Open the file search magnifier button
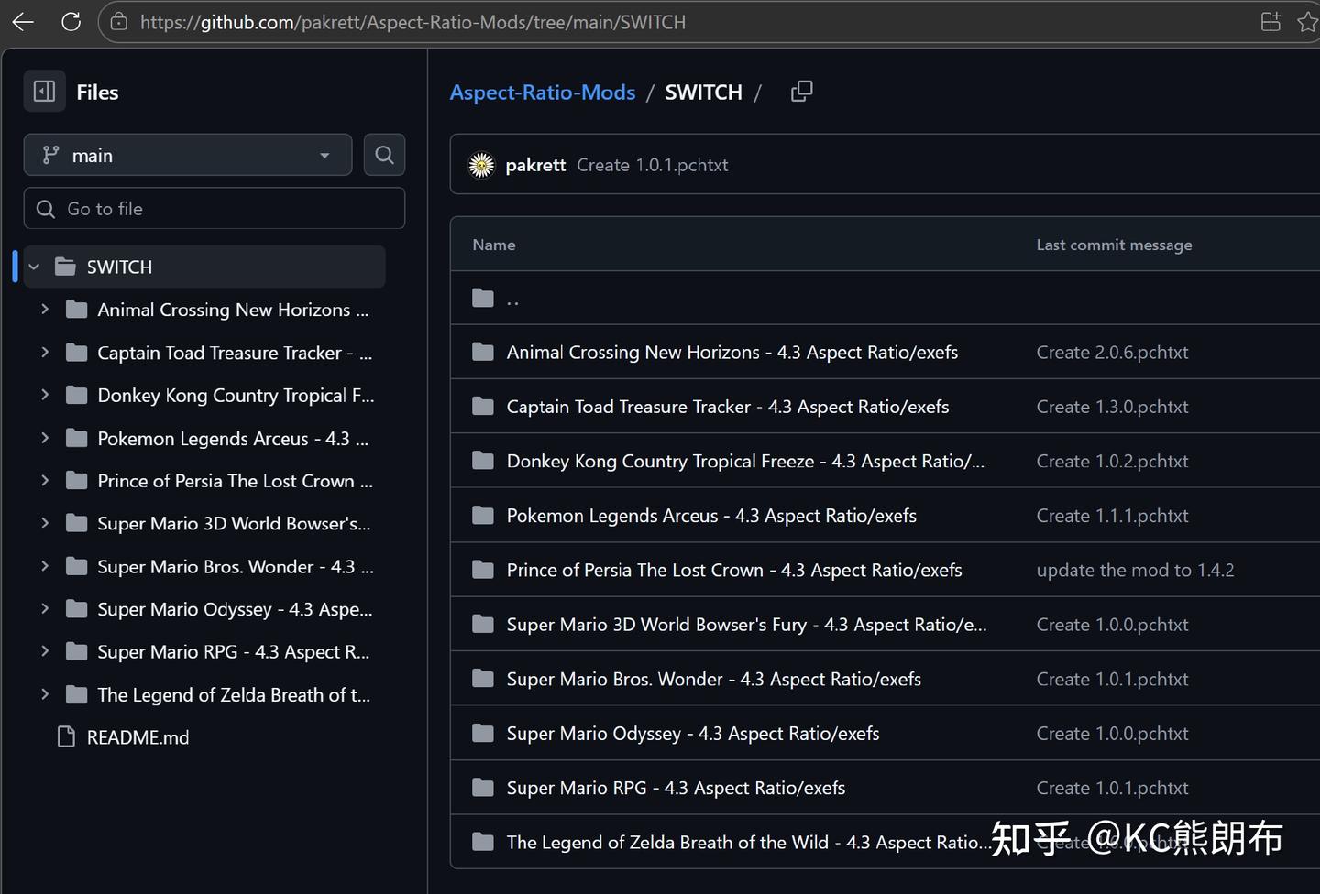The width and height of the screenshot is (1320, 894). (385, 155)
